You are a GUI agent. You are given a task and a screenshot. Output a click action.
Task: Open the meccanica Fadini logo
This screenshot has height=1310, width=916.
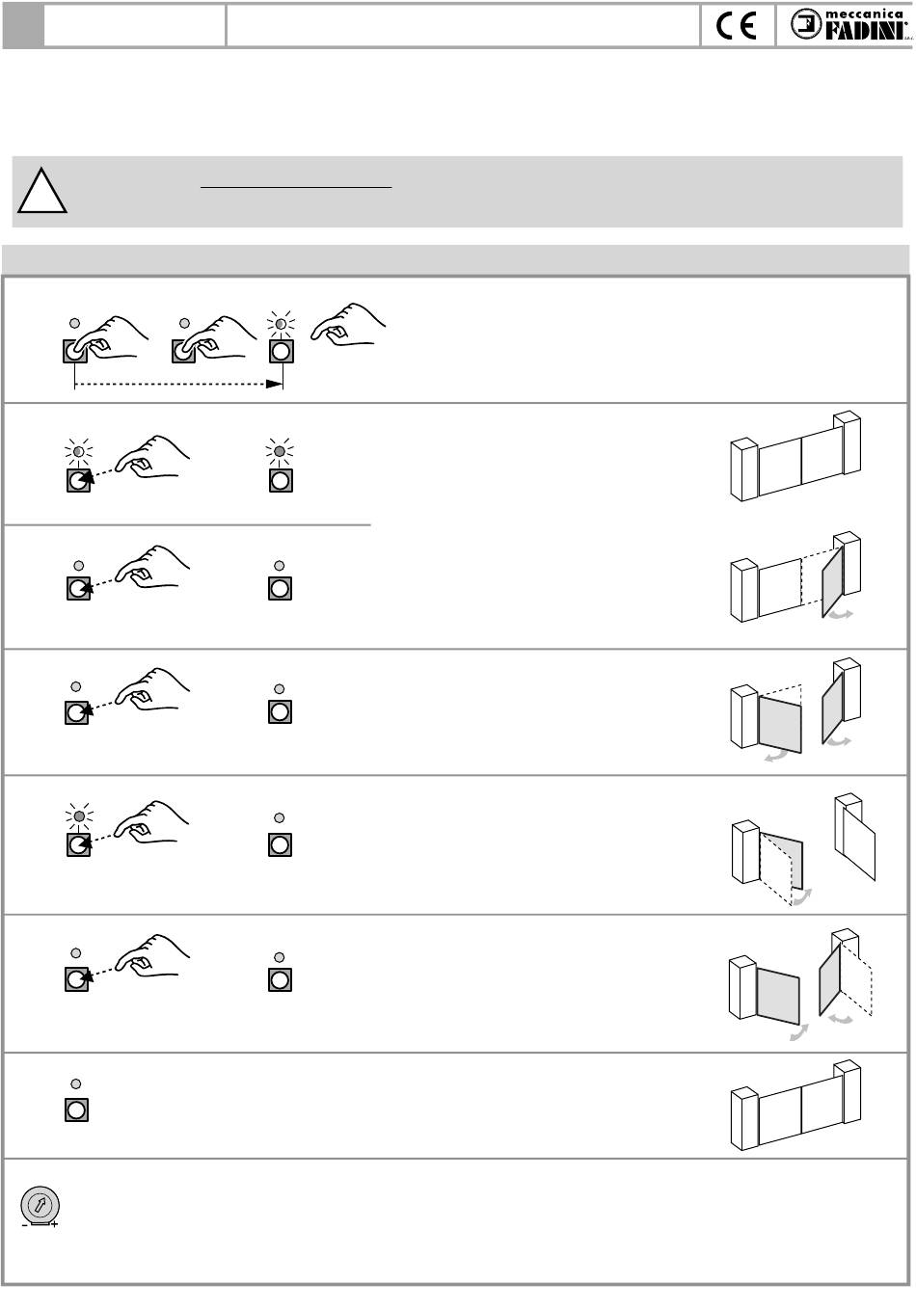point(847,25)
